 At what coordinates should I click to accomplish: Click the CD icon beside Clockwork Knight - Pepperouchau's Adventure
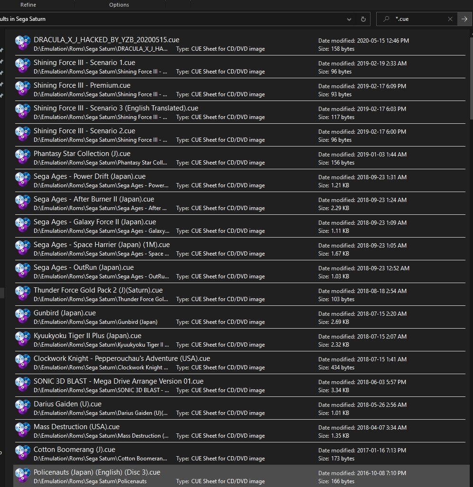(23, 361)
